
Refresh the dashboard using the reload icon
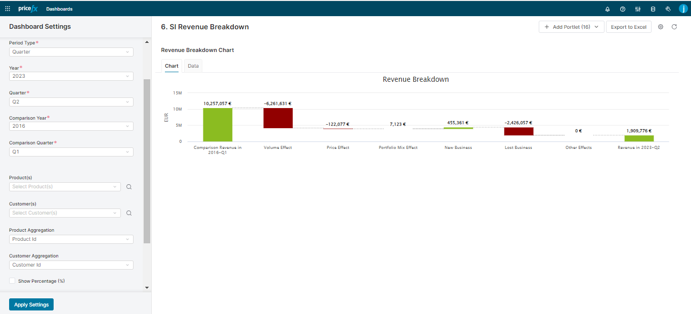pos(674,27)
